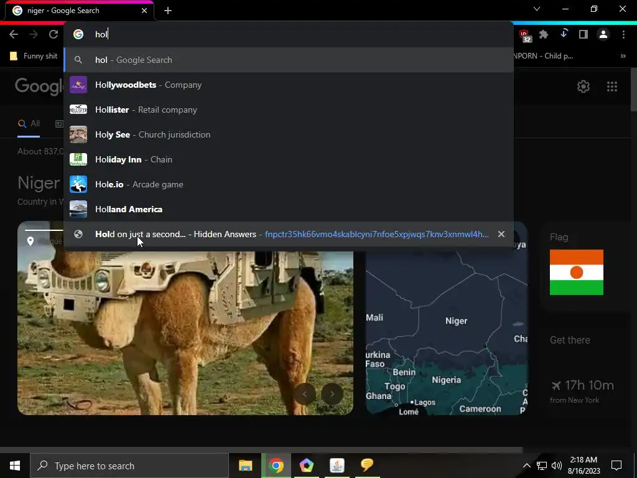637x478 pixels.
Task: Close the niger - Google Search tab
Action: 144,11
